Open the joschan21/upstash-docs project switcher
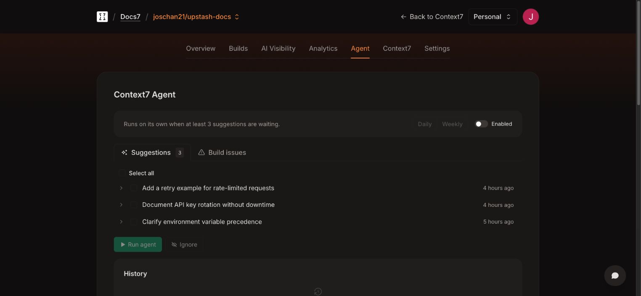The width and height of the screenshot is (641, 296). (x=196, y=17)
